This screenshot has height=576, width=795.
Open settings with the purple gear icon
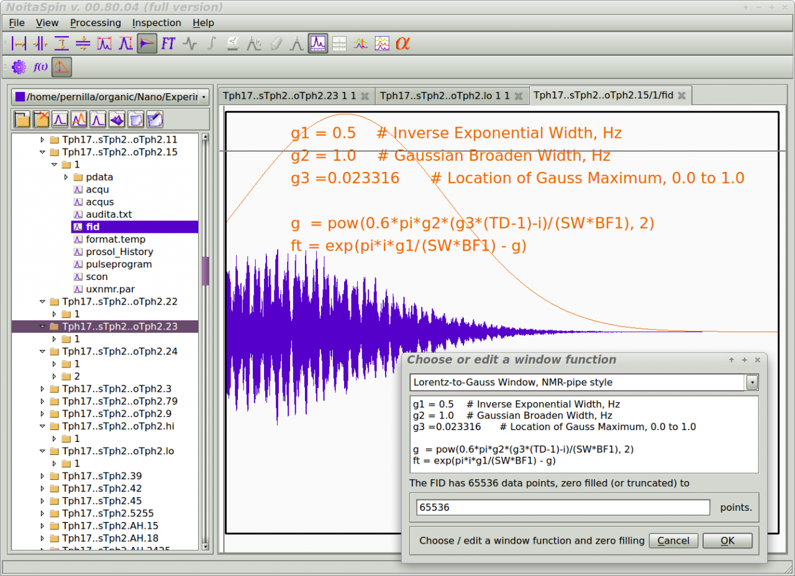coord(19,67)
